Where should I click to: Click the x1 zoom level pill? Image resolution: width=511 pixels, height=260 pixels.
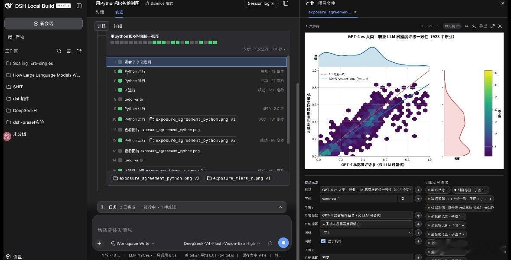click(452, 26)
